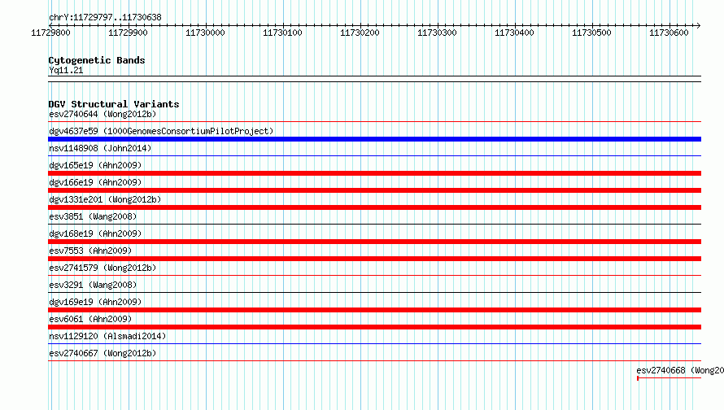This screenshot has height=410, width=724.
Task: Click the esv2740668 variant label
Action: [x=680, y=370]
